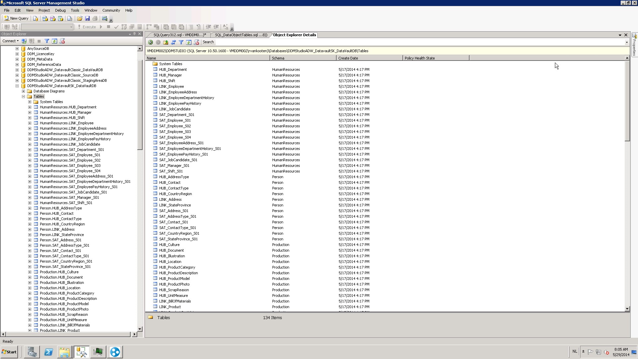
Task: Click the Synchronize icon in Details toolbar
Action: (173, 42)
